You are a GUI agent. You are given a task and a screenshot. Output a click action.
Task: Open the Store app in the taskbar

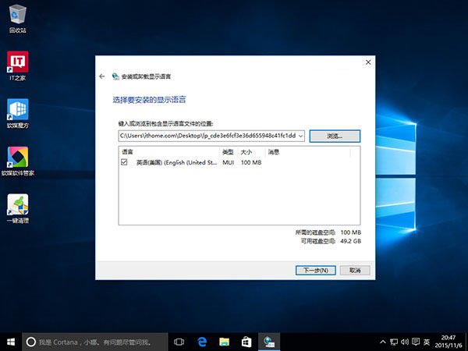246,342
